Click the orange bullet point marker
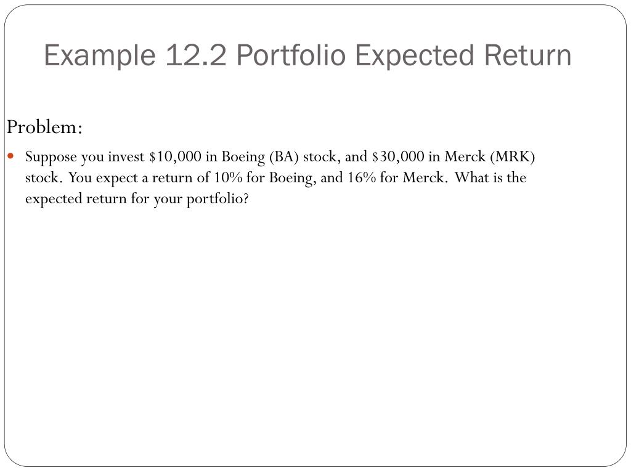Screen dimensions: 631x473 11,156
